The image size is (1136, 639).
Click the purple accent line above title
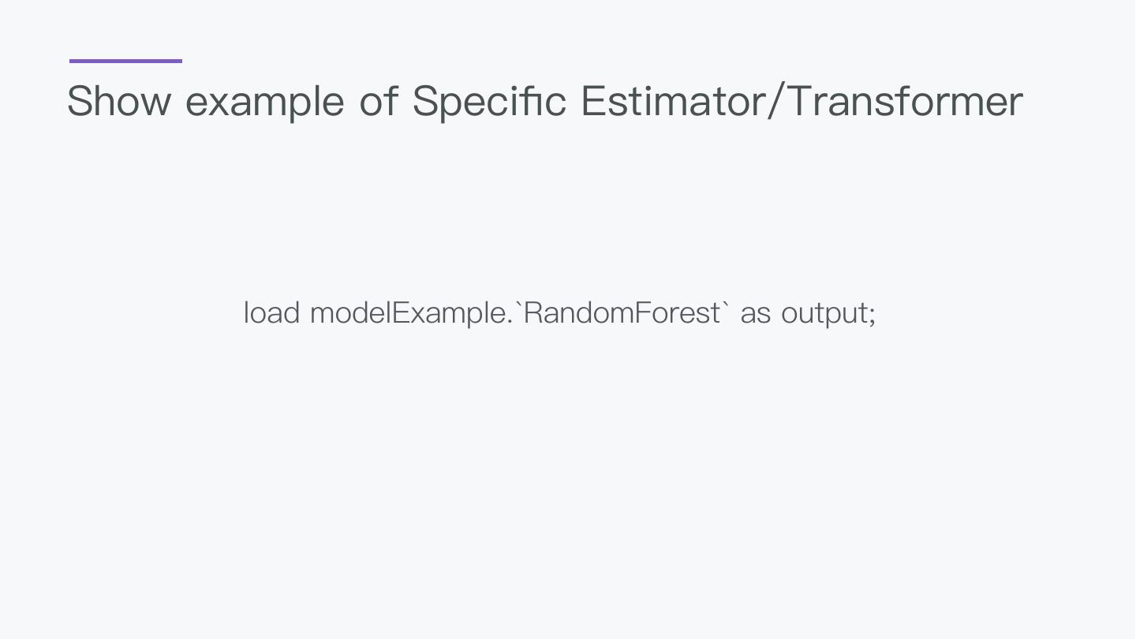(x=125, y=61)
